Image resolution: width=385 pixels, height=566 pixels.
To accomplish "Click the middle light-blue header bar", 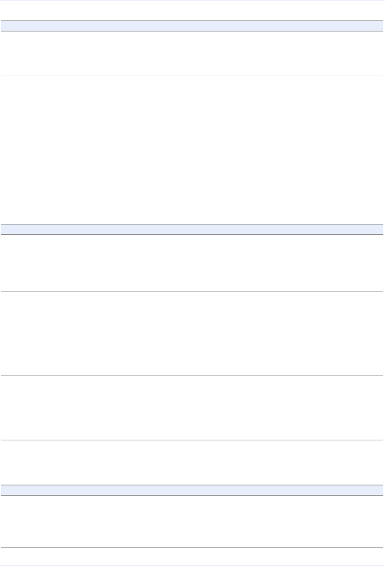I will coord(192,229).
